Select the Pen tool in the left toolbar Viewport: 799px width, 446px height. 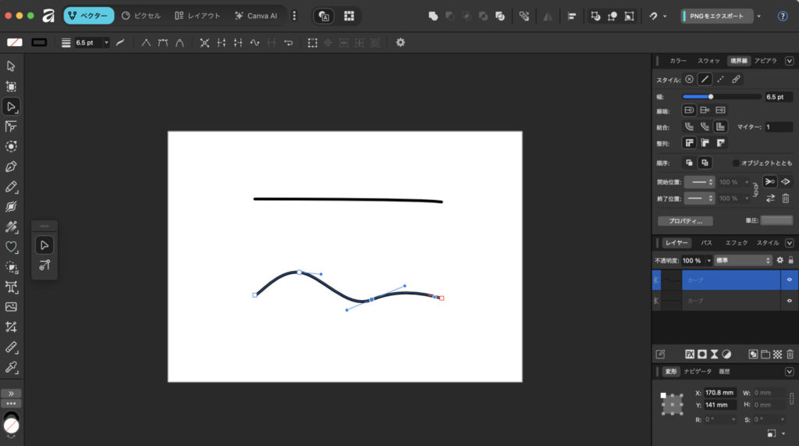(x=11, y=166)
